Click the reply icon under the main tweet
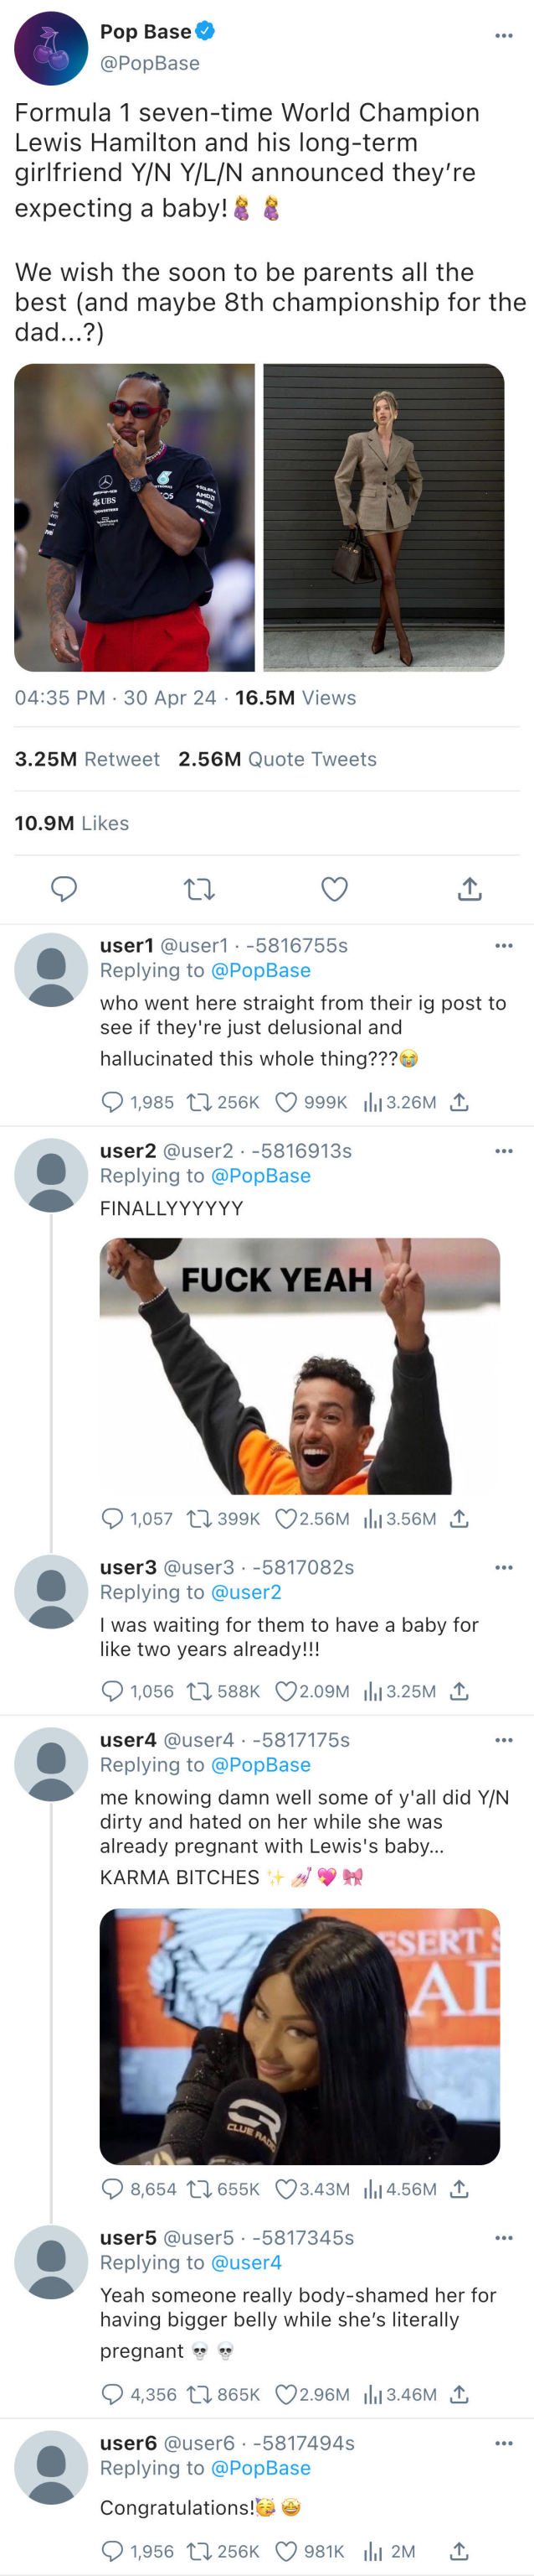The image size is (534, 2576). click(64, 888)
